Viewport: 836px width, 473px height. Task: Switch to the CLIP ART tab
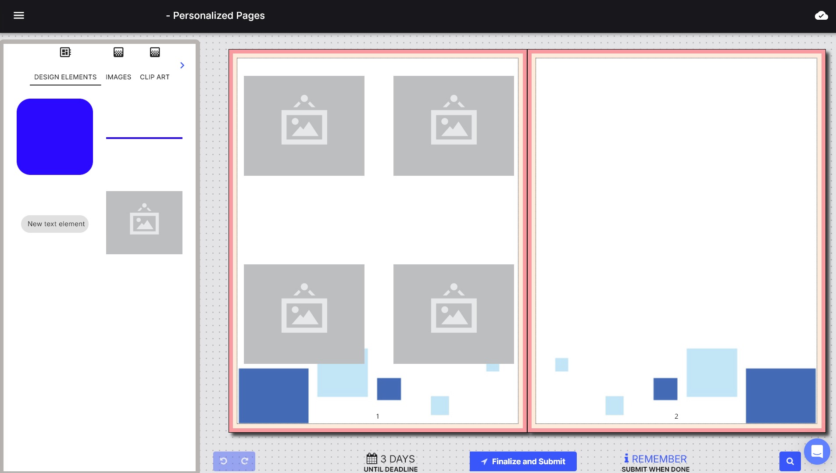point(155,77)
